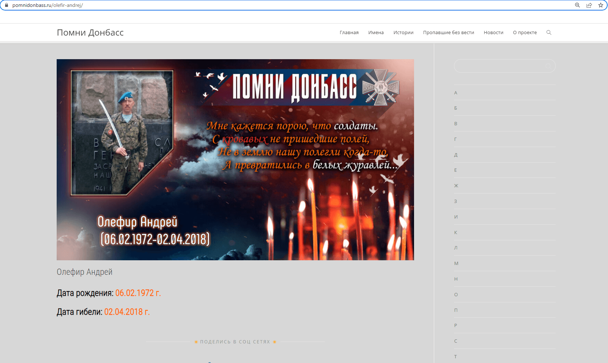Click the Помни Донбасс site title
The width and height of the screenshot is (608, 363).
(90, 32)
